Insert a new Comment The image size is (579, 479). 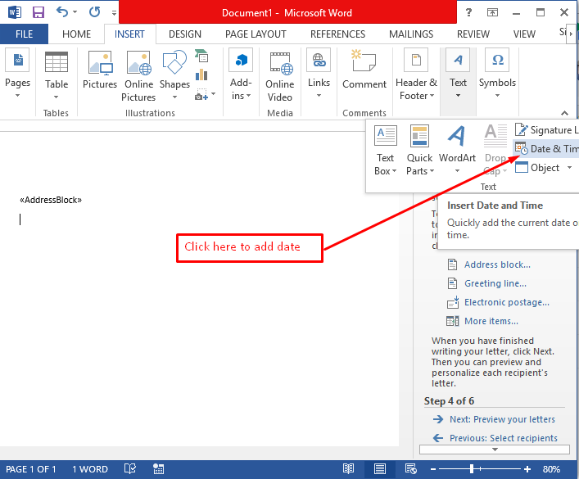click(x=364, y=70)
